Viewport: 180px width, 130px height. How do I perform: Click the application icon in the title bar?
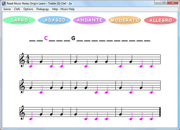4,4
